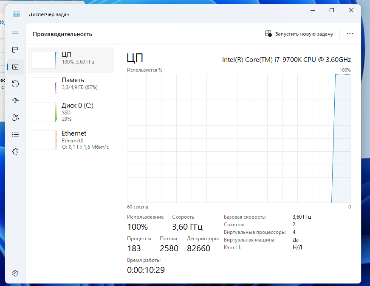Click the run new task icon
This screenshot has height=286, width=370.
pos(268,33)
